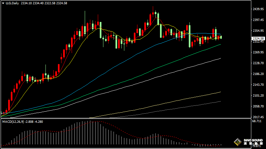266x149 pixels.
Task: Click the tallest MACD histogram bar
Action: tap(91, 134)
